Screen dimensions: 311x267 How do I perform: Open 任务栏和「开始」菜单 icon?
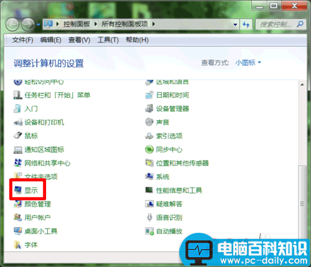pyautogui.click(x=18, y=95)
